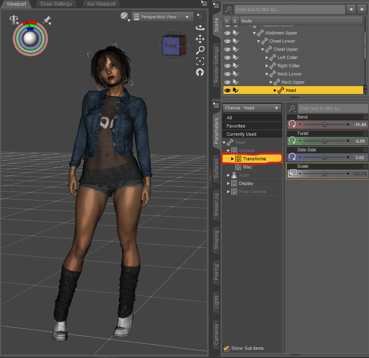Expand the Display property group
Image resolution: width=369 pixels, height=358 pixels.
228,183
